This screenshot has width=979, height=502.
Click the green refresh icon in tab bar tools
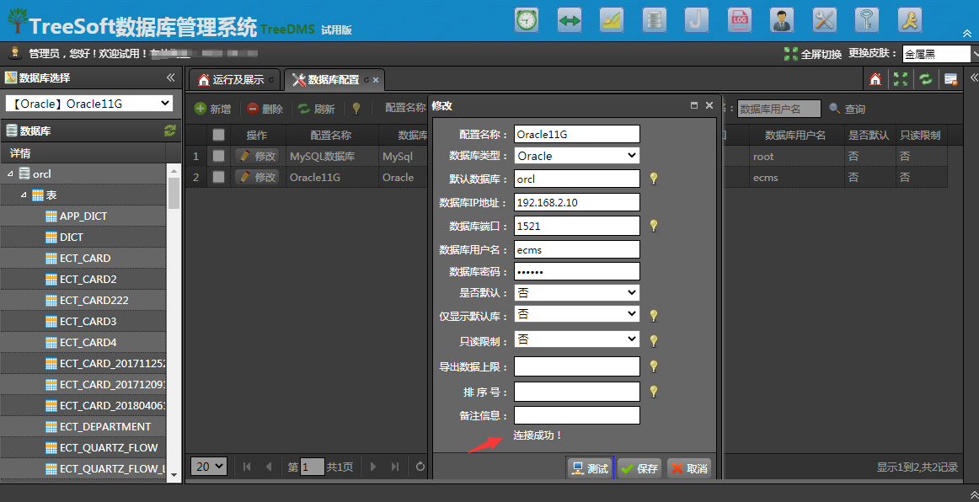926,79
